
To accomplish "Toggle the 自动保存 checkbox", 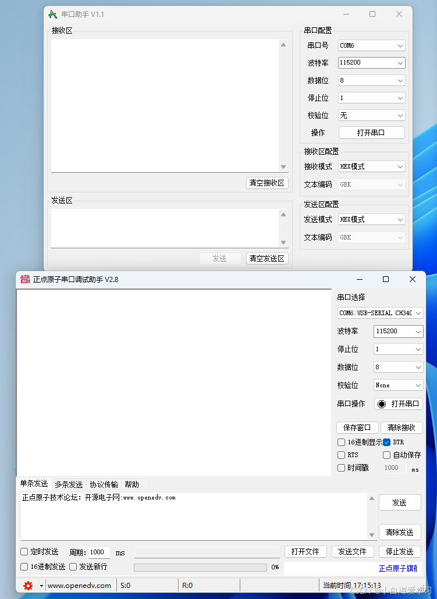I will point(386,455).
